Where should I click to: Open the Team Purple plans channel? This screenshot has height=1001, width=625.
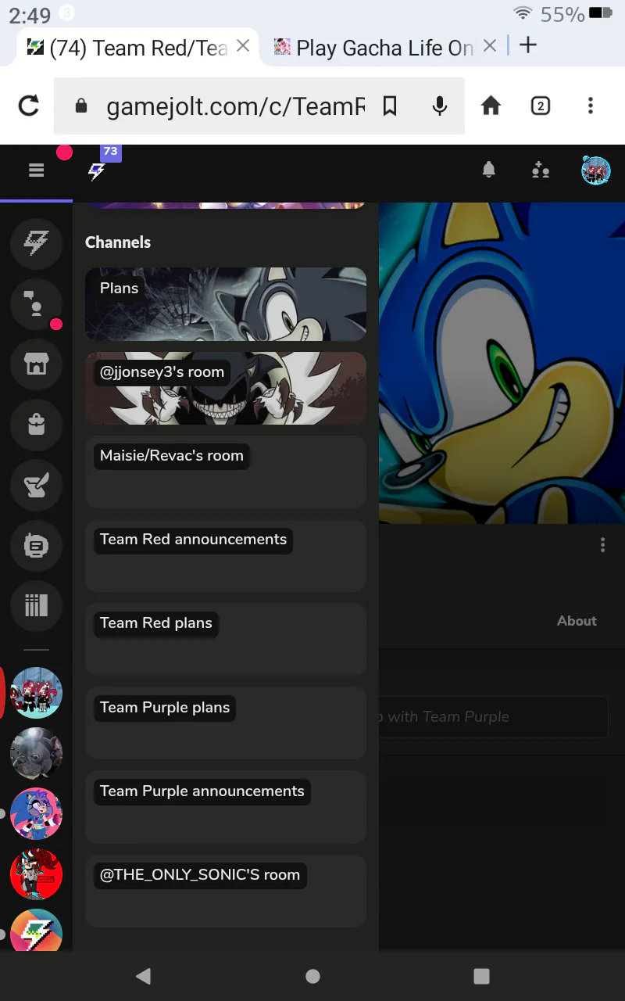coord(226,723)
